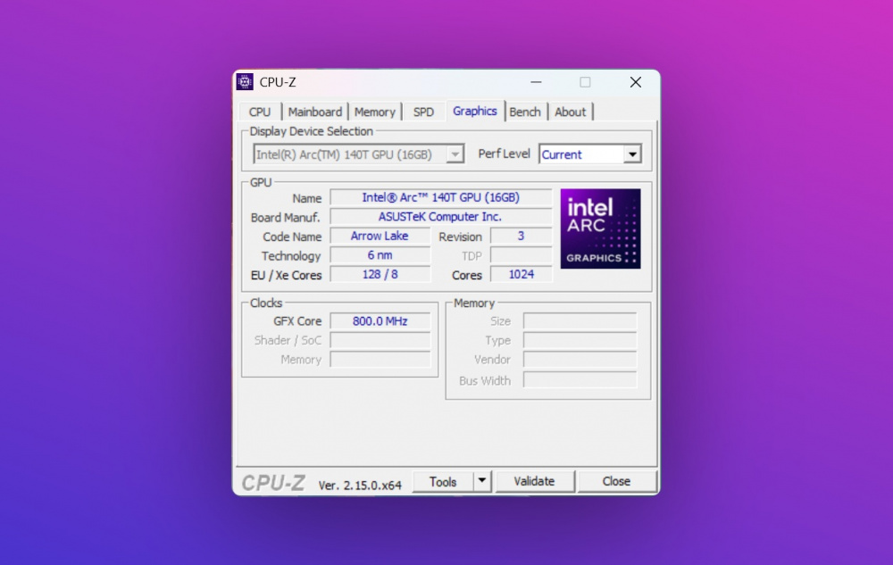Click the Close button at bottom

click(x=616, y=481)
